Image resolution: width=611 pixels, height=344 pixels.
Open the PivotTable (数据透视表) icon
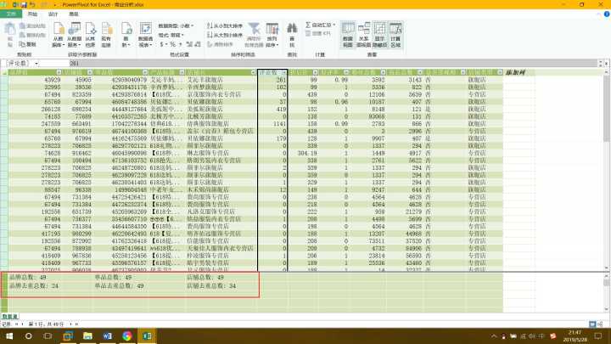point(145,39)
